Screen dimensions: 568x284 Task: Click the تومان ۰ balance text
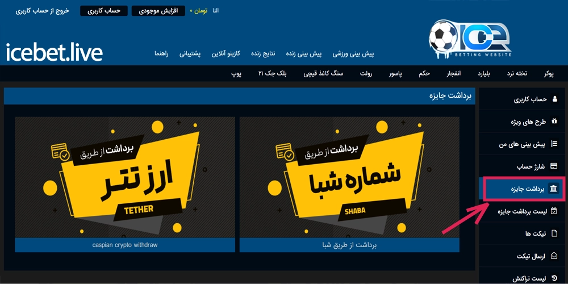[198, 11]
